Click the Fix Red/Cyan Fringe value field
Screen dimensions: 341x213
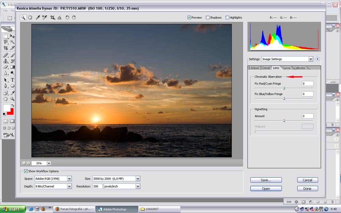click(308, 83)
